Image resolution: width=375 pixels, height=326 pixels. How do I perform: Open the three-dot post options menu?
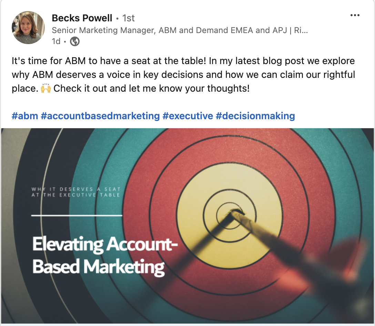[355, 16]
